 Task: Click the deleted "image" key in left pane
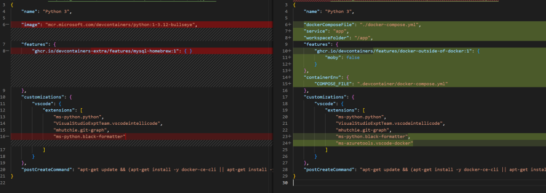(x=30, y=25)
